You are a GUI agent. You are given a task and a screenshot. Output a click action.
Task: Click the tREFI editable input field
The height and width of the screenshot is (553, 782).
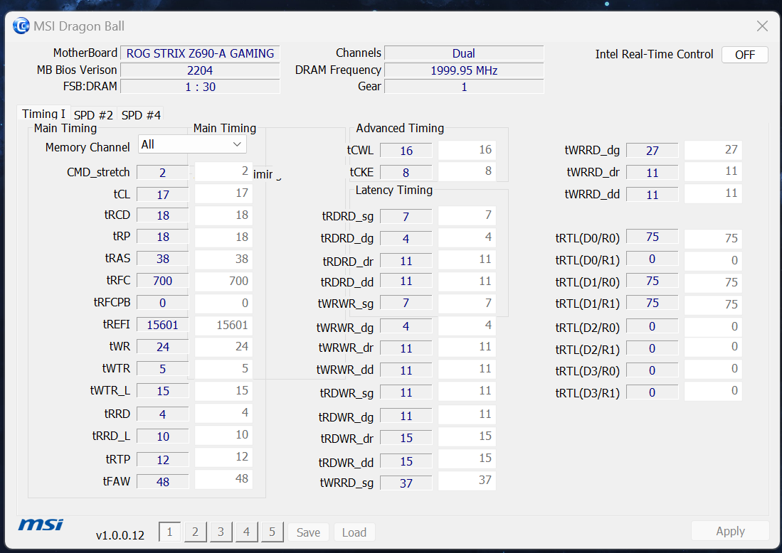[223, 326]
